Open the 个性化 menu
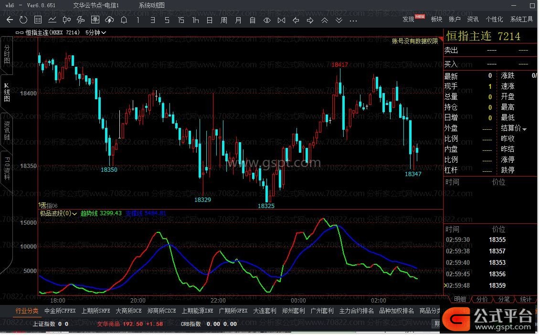 pos(494,19)
